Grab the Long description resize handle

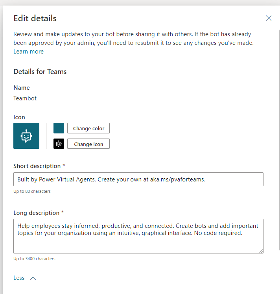(261, 251)
